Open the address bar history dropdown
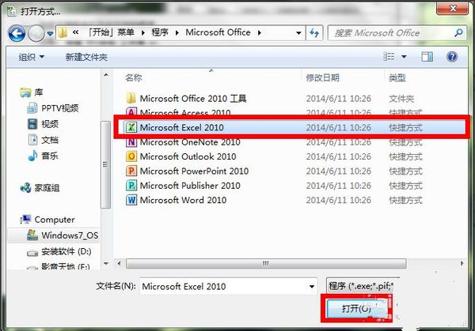Image resolution: width=475 pixels, height=331 pixels. [298, 32]
